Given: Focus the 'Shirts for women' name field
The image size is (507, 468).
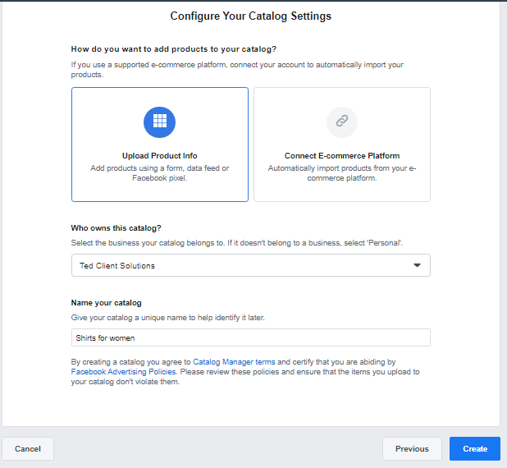Looking at the screenshot, I should 250,337.
